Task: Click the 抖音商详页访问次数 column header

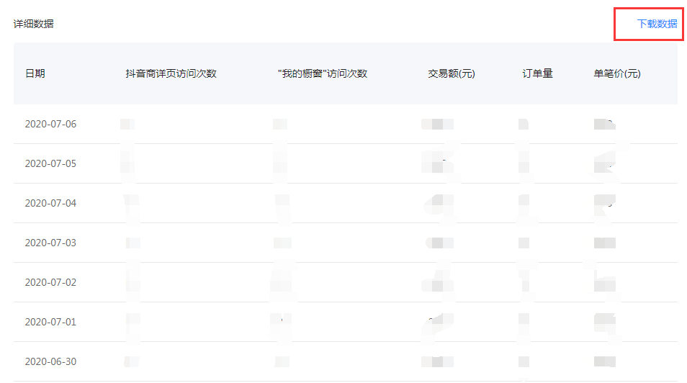Action: coord(171,73)
